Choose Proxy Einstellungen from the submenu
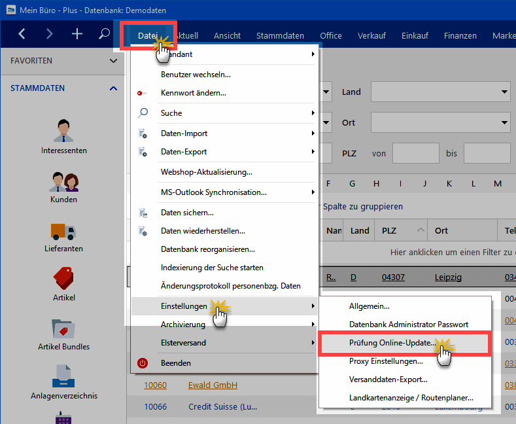The width and height of the screenshot is (516, 424). [x=386, y=361]
